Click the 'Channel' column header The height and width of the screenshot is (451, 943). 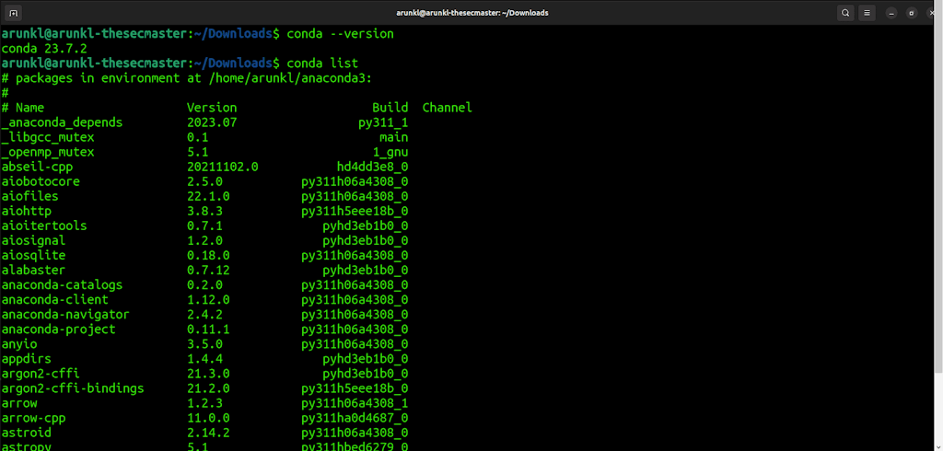pyautogui.click(x=448, y=108)
